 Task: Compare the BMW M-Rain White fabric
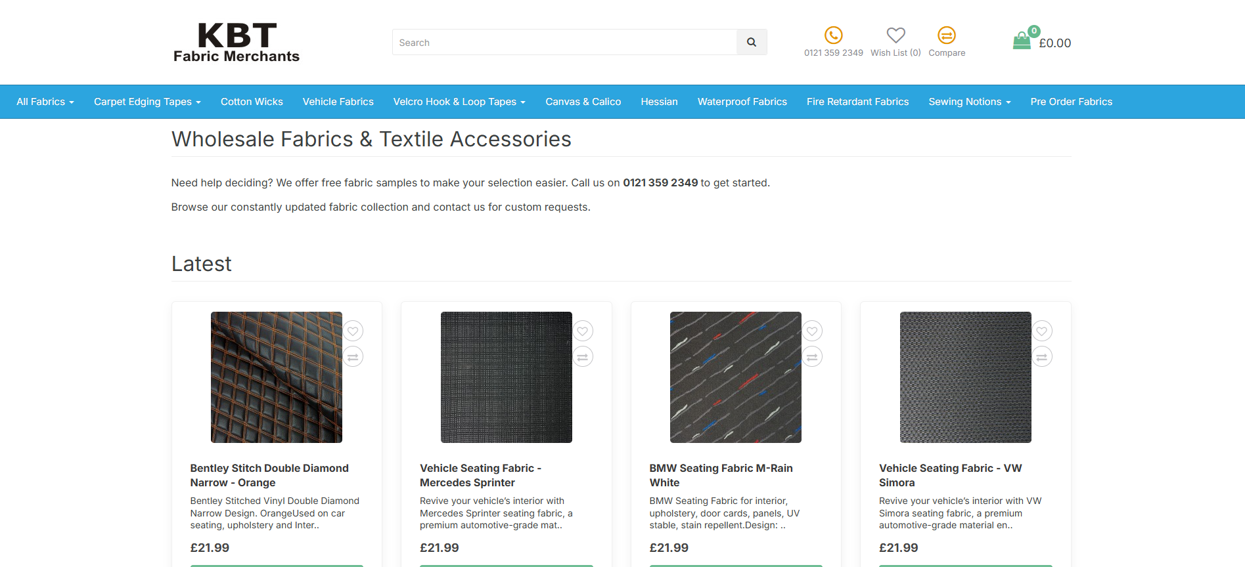(812, 357)
